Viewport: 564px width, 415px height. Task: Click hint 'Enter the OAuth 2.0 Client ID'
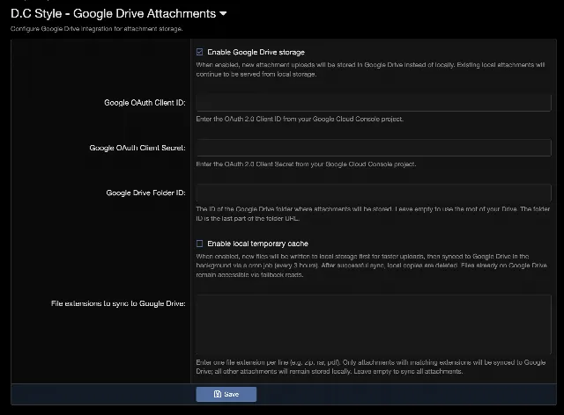[300, 119]
